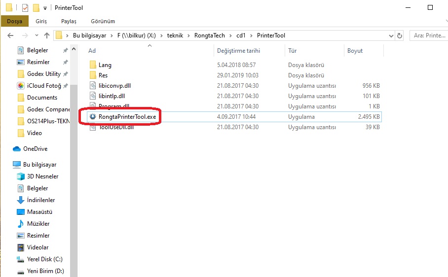Select the Lang folder icon
The width and height of the screenshot is (448, 277).
point(92,65)
